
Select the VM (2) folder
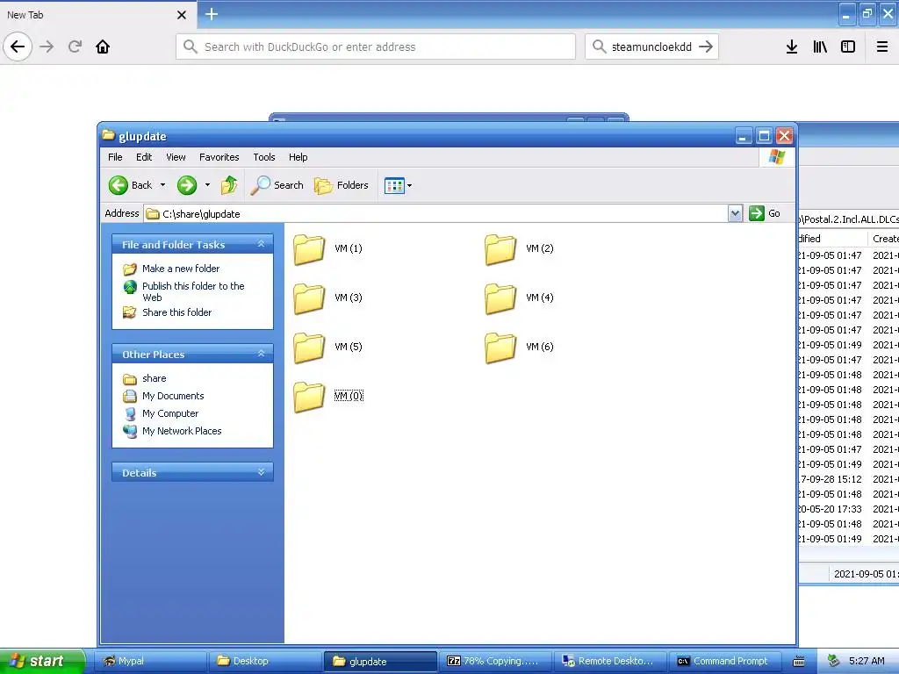pos(520,249)
